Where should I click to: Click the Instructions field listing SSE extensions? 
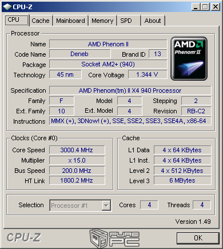(x=130, y=121)
